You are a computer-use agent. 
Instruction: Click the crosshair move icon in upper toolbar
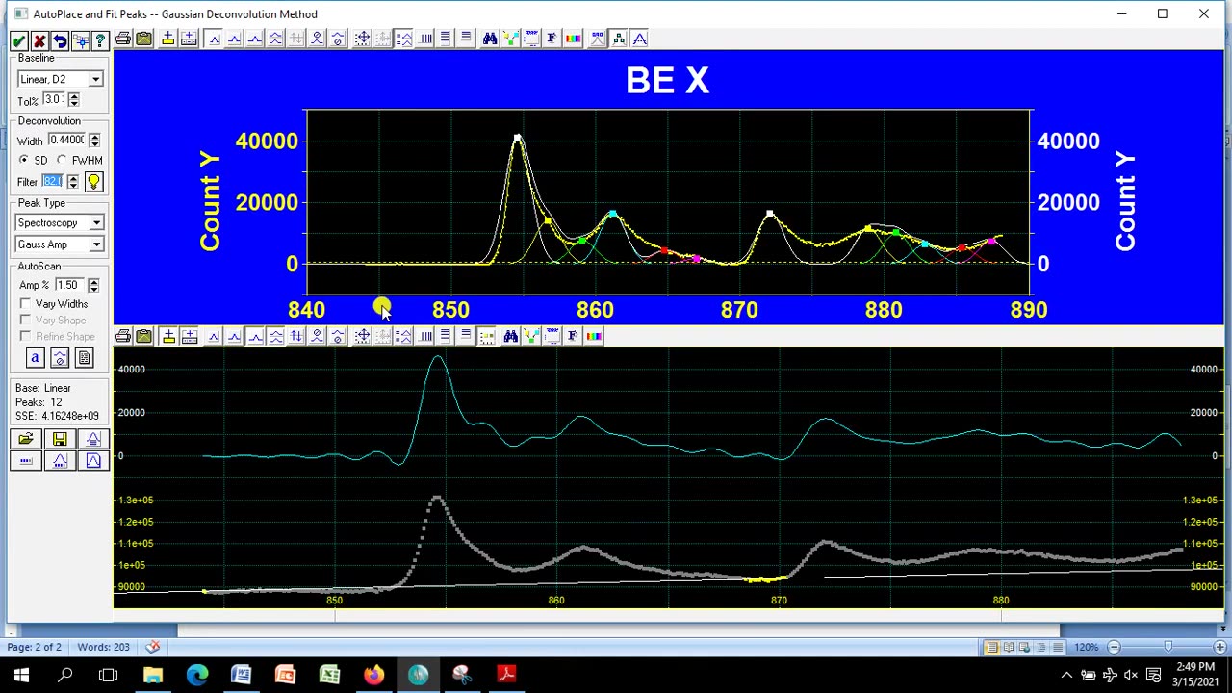coord(362,38)
